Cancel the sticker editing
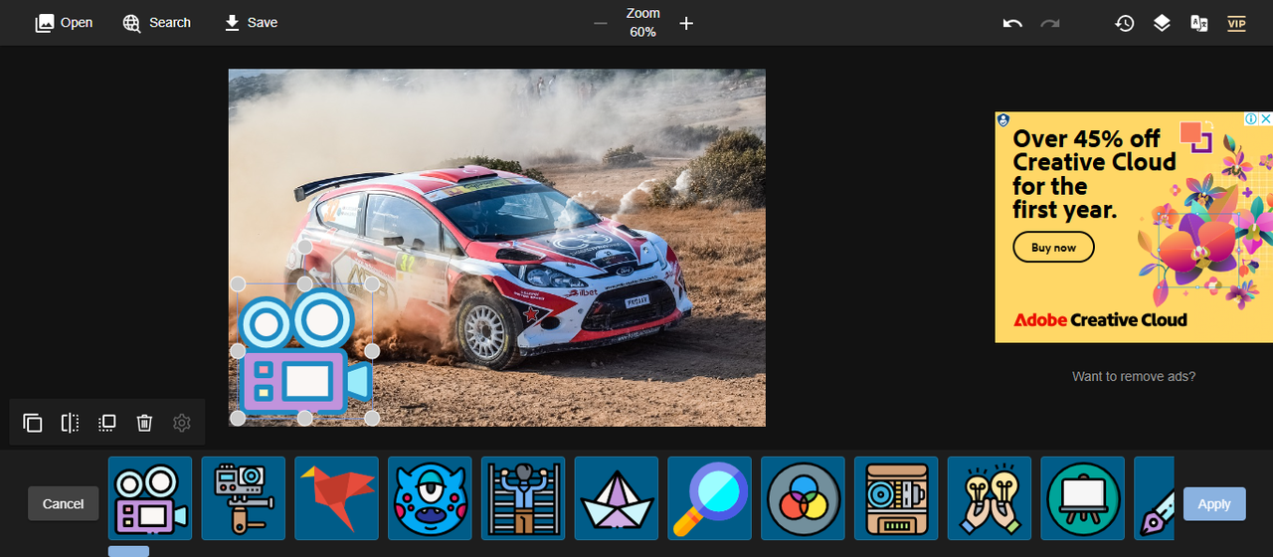 point(63,504)
